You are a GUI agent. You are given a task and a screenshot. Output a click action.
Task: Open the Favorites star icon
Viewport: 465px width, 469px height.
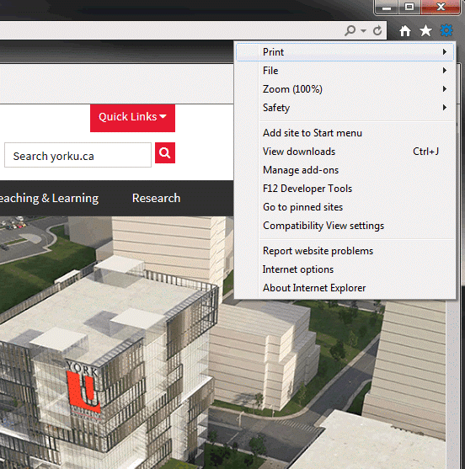tap(425, 30)
